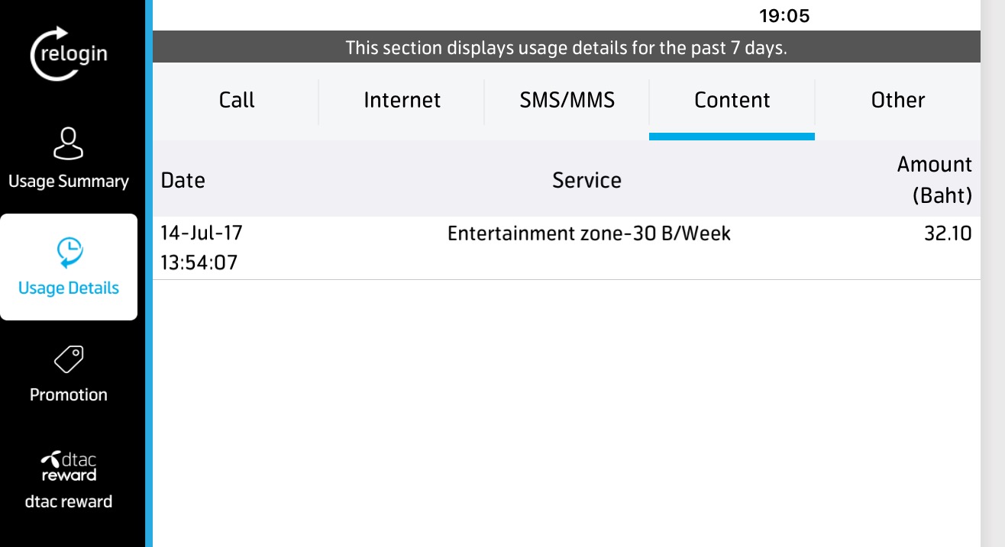Image resolution: width=1005 pixels, height=547 pixels.
Task: Open Usage Summary via the person icon
Action: point(69,144)
